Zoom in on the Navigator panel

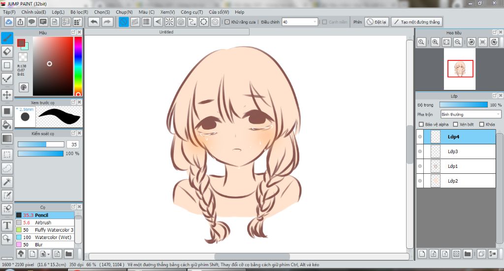435,42
